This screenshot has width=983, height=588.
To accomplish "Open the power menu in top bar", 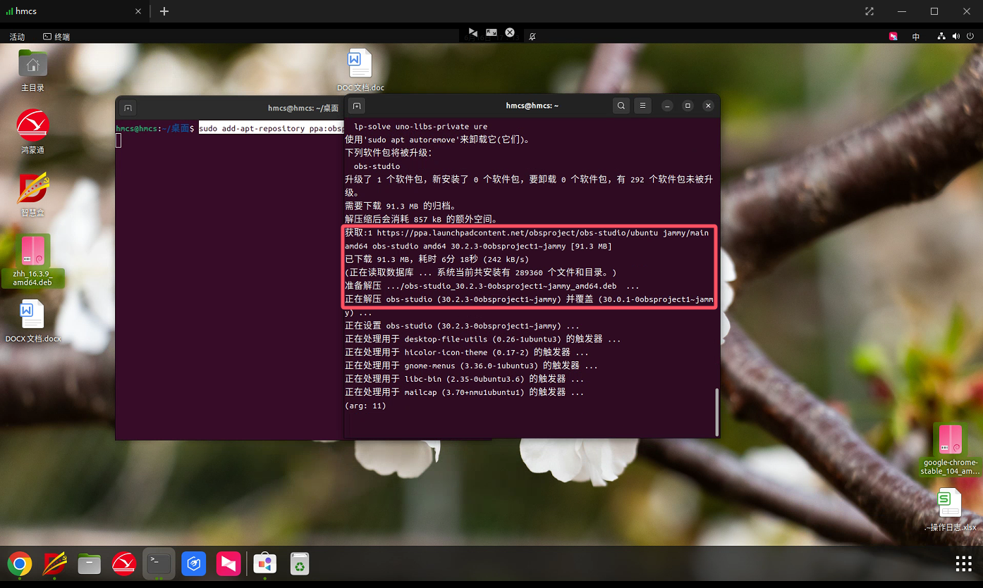I will [x=969, y=37].
